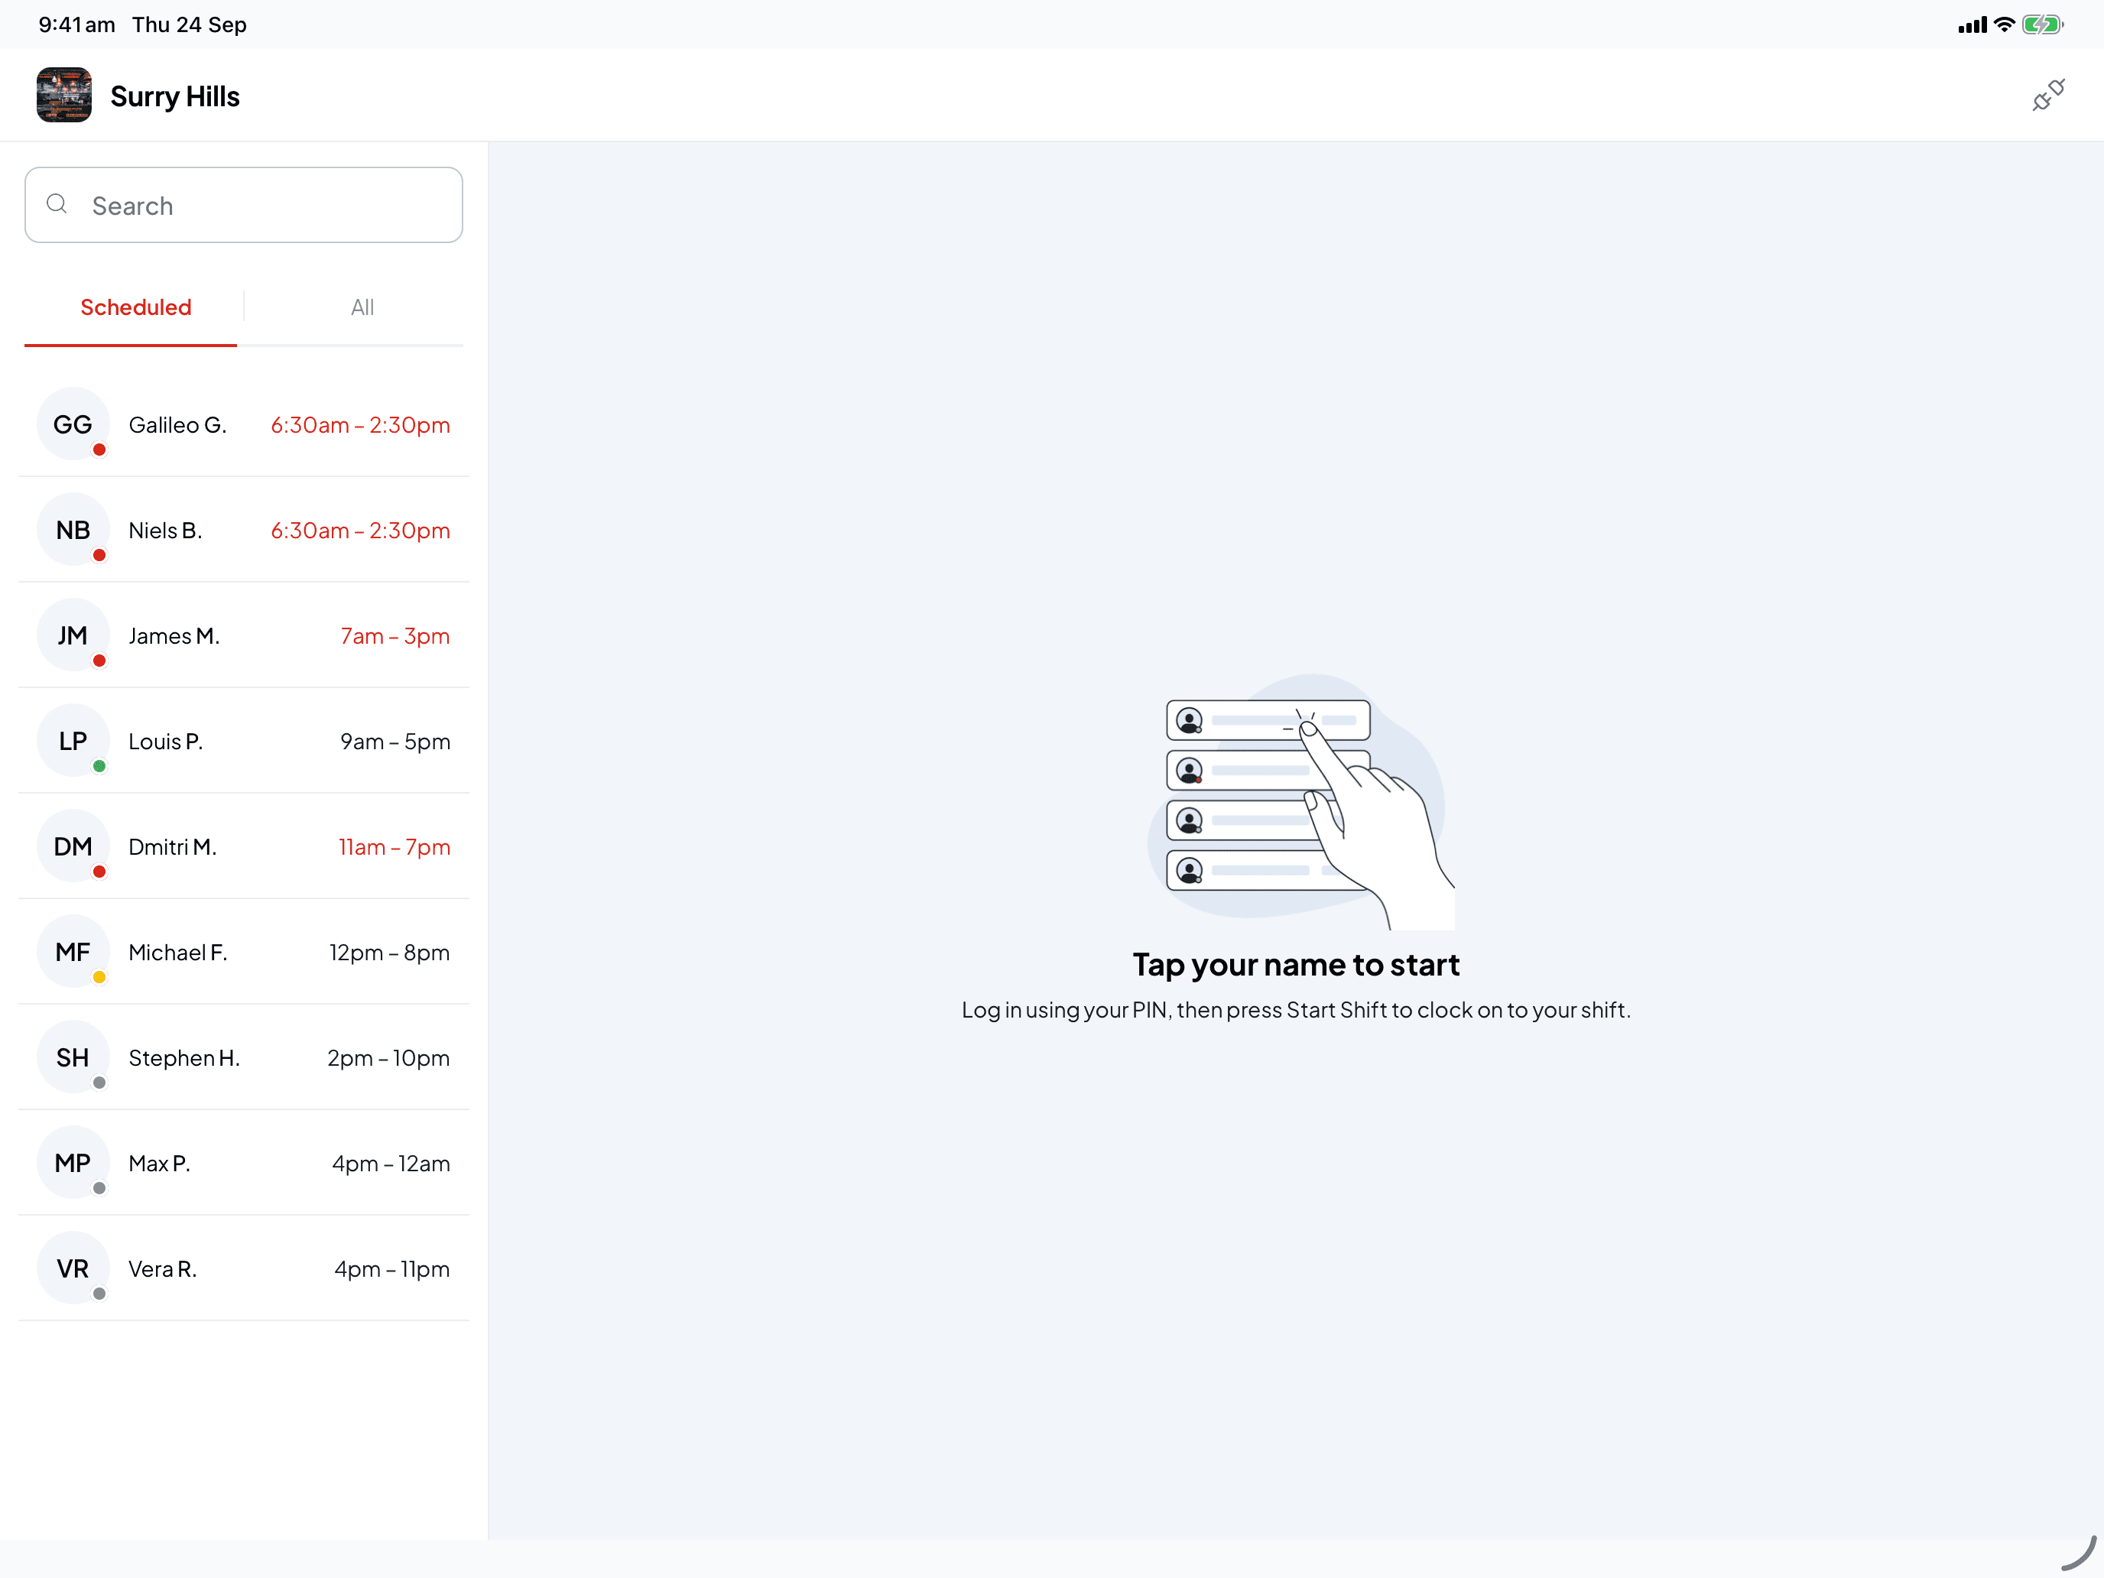Select Dmitri M. name
The image size is (2104, 1578).
point(173,848)
